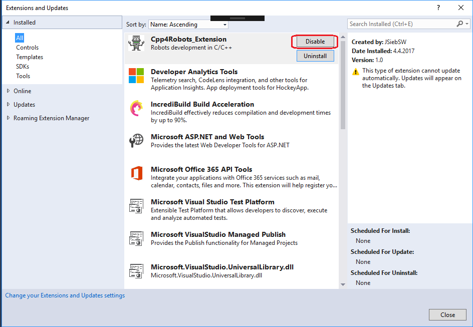The width and height of the screenshot is (473, 327).
Task: Select the Developer Analytics Tools title
Action: [x=194, y=72]
